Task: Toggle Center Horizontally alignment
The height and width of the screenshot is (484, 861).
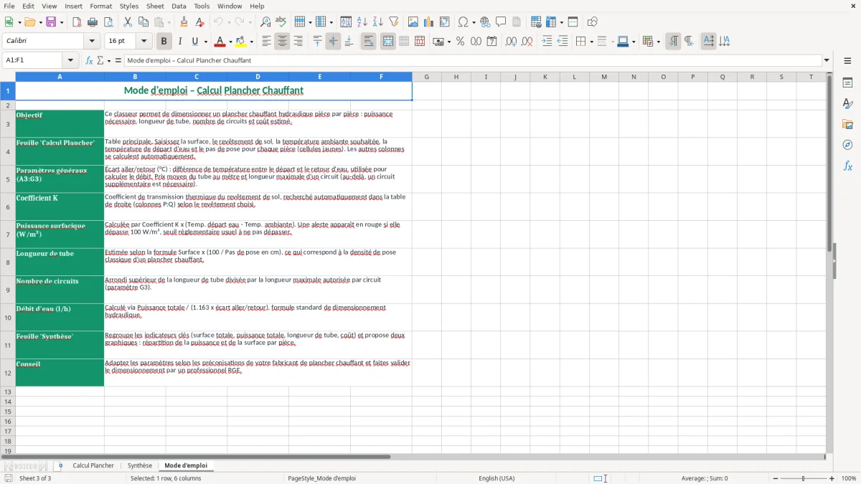Action: click(x=282, y=42)
